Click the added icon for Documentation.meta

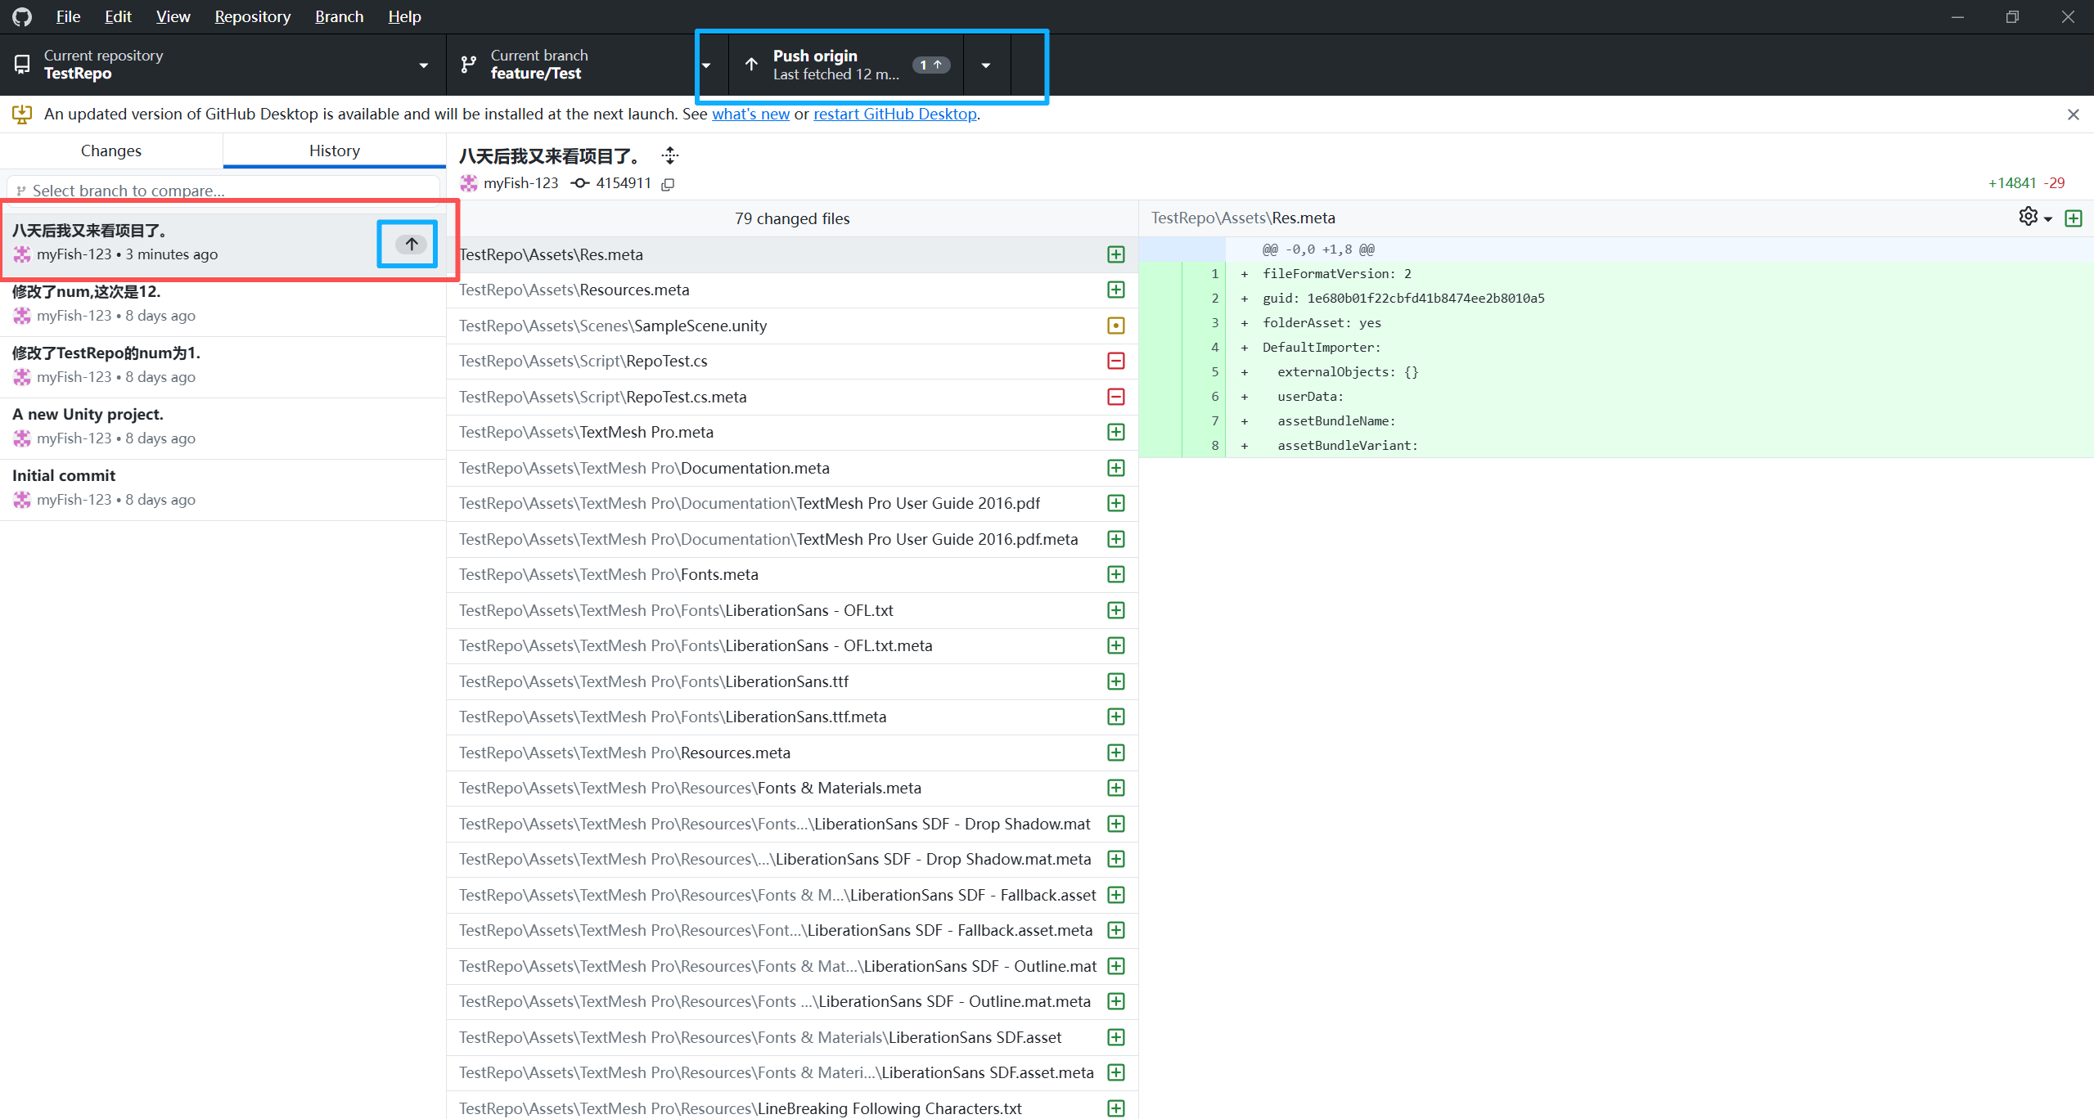(x=1115, y=468)
